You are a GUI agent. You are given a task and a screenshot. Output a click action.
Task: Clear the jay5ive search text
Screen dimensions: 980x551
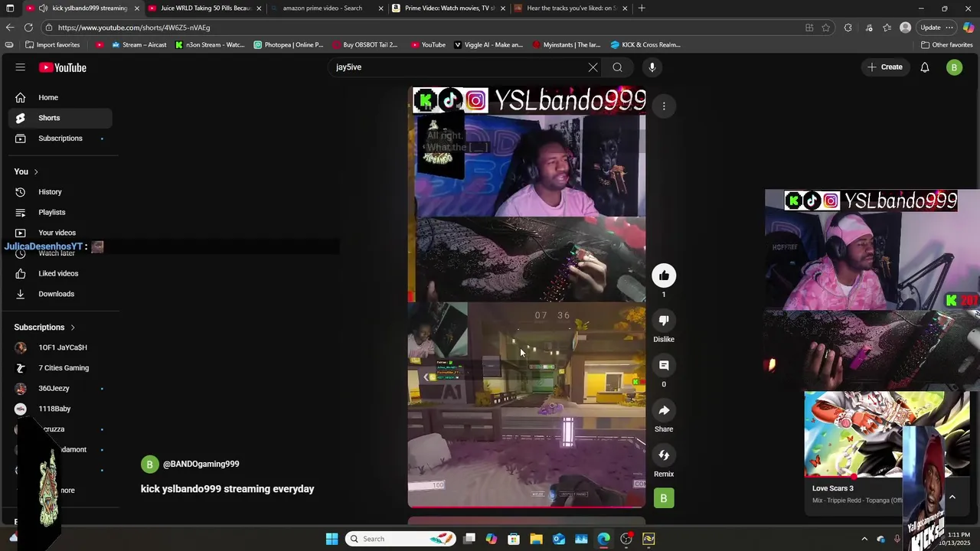pyautogui.click(x=593, y=67)
